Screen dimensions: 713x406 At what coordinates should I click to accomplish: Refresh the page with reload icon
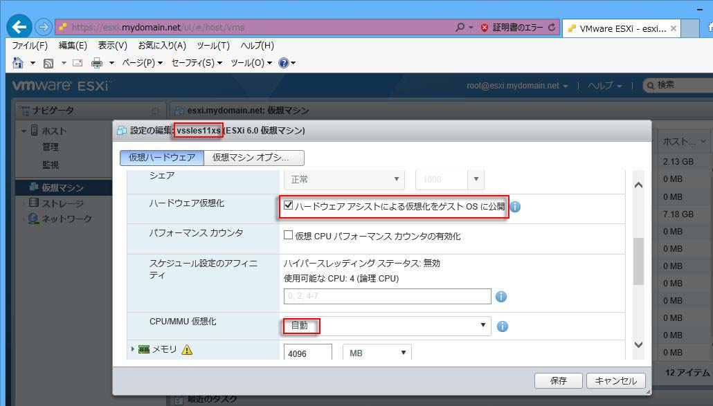click(552, 27)
